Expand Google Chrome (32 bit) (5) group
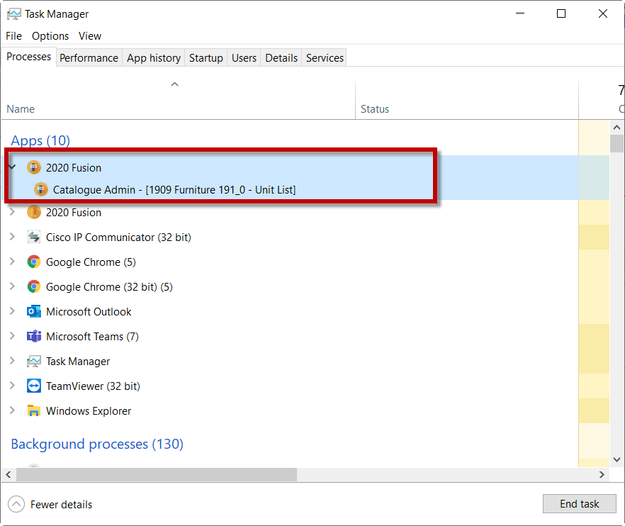Image resolution: width=625 pixels, height=526 pixels. [x=12, y=286]
